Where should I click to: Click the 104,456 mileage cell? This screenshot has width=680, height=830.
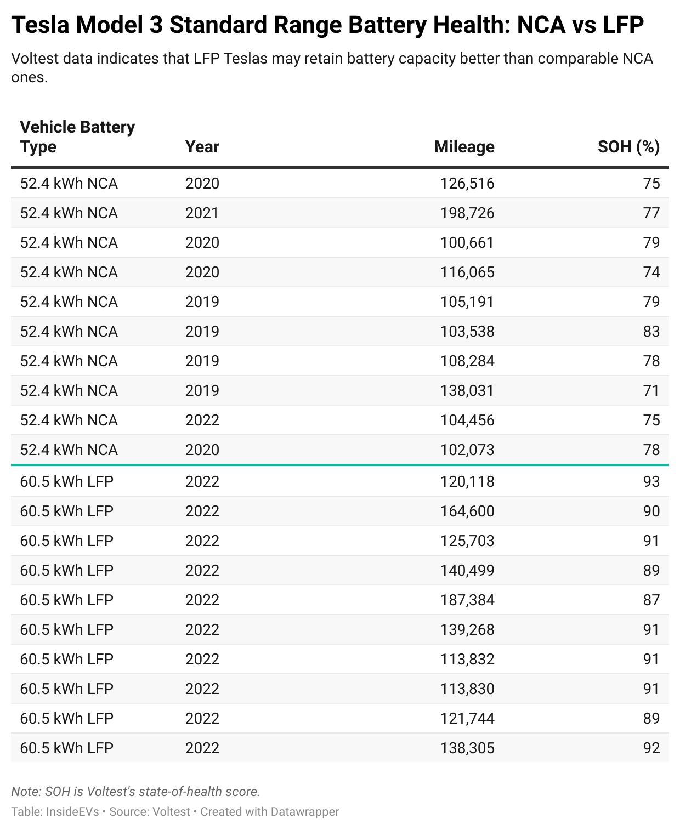tap(467, 420)
